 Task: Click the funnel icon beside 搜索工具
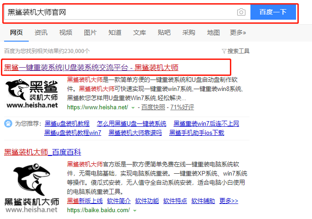(x=224, y=51)
